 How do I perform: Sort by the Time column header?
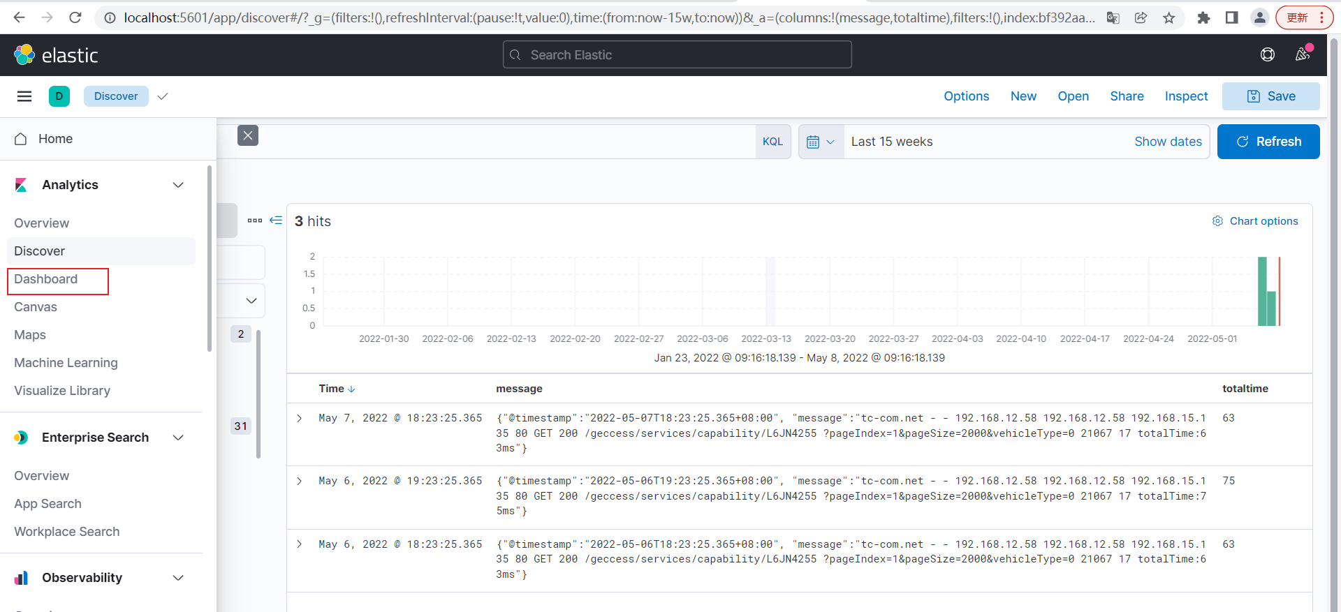coord(337,389)
